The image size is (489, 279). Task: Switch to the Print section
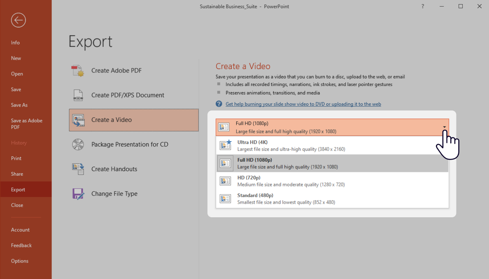(16, 158)
